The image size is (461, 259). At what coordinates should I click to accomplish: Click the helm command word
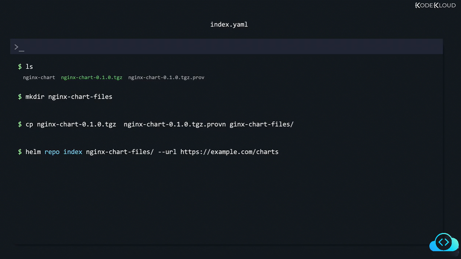click(33, 152)
